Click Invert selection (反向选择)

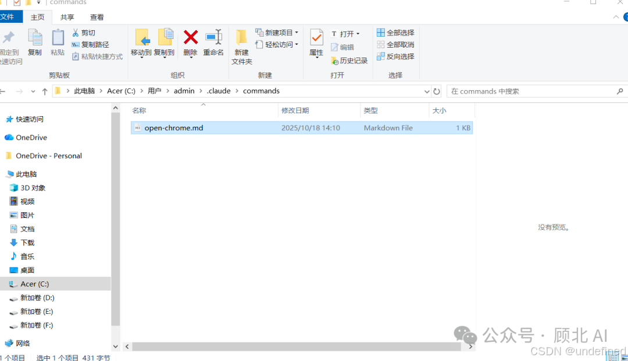click(396, 56)
